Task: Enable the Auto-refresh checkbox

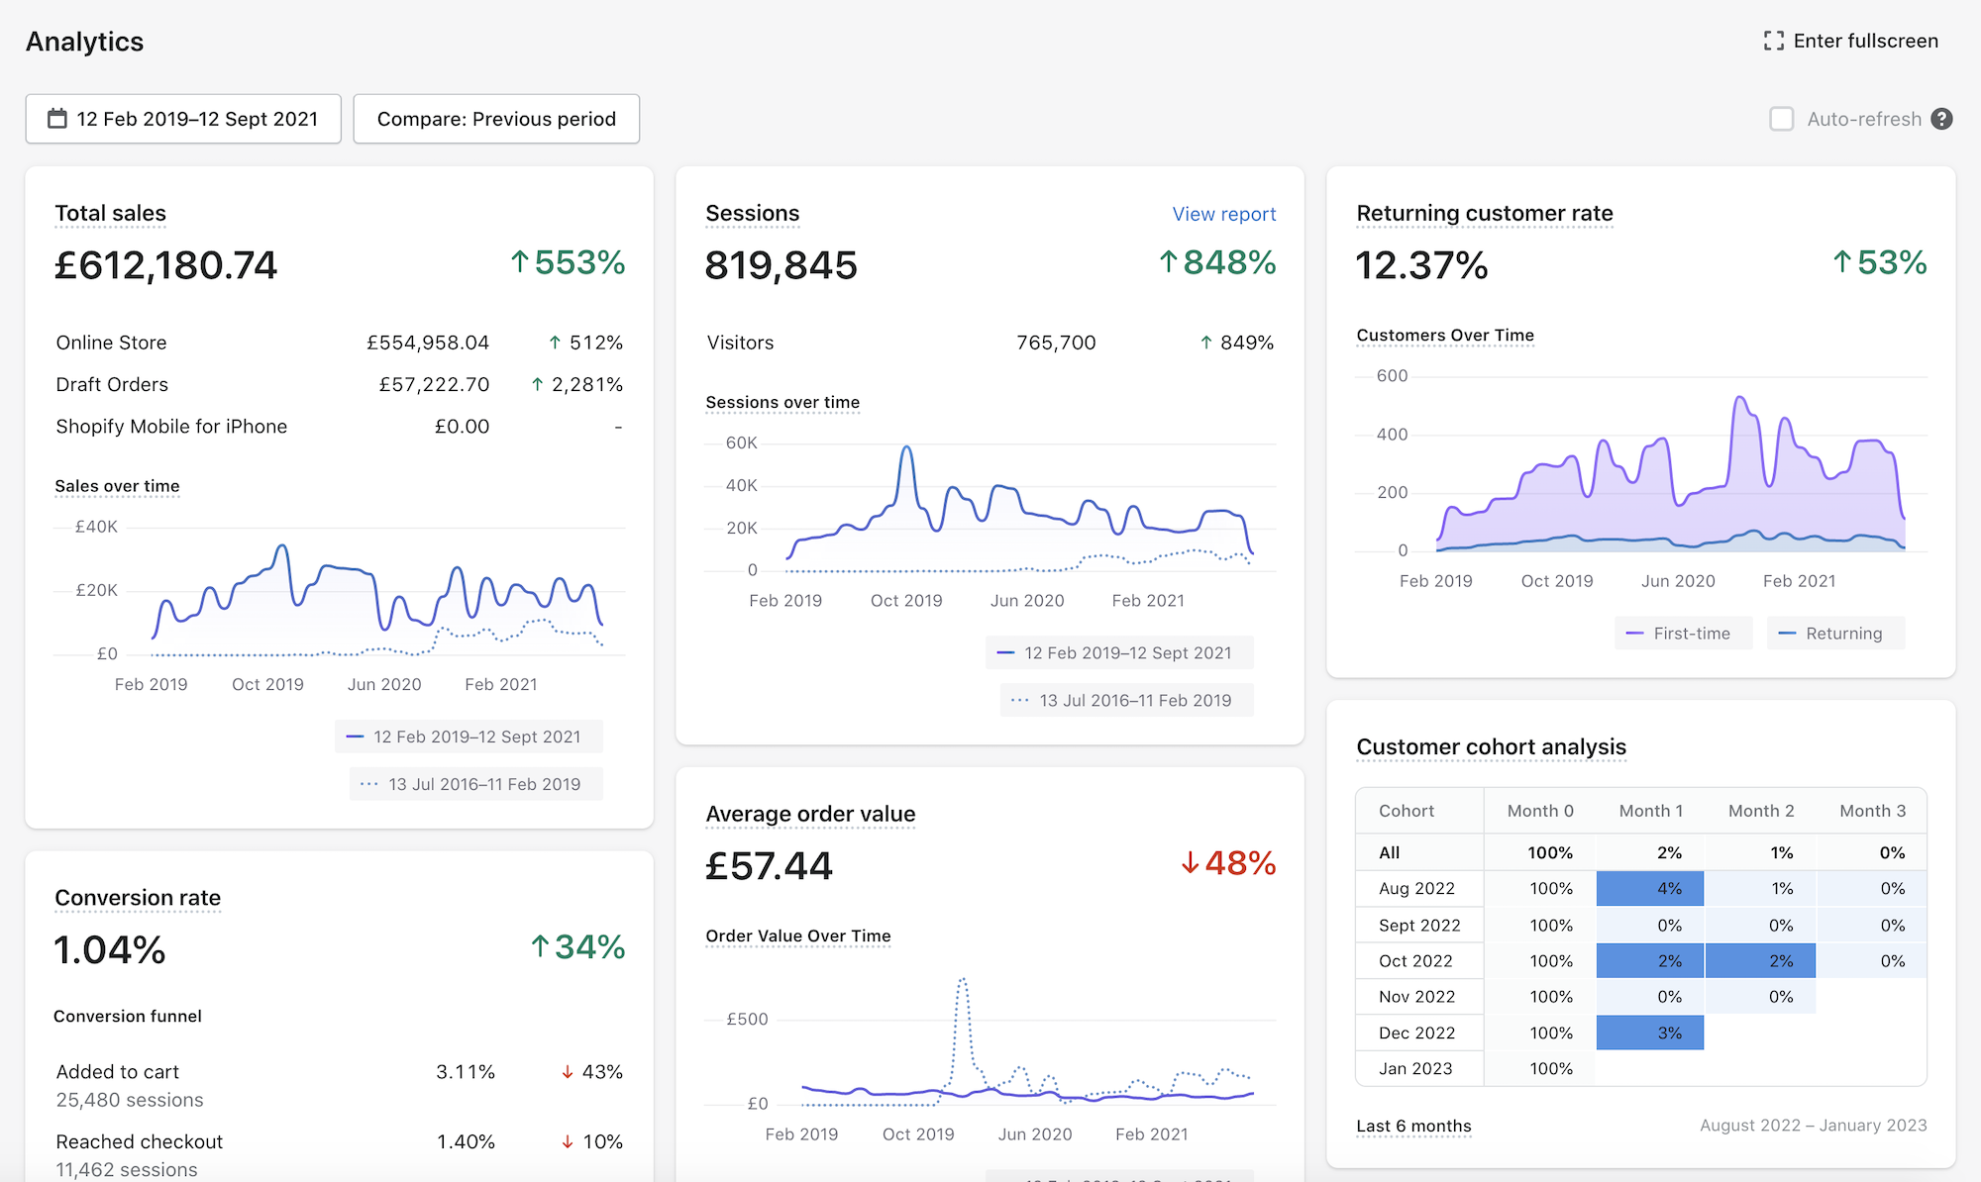Action: click(1781, 119)
